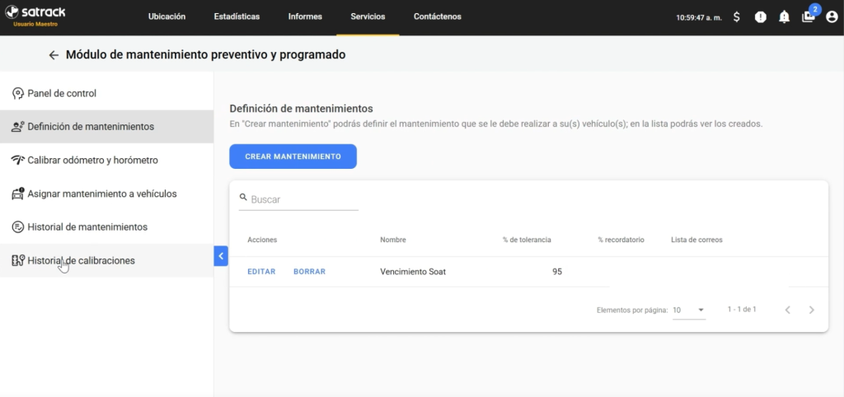Open the Informes menu
844x397 pixels.
pyautogui.click(x=305, y=16)
